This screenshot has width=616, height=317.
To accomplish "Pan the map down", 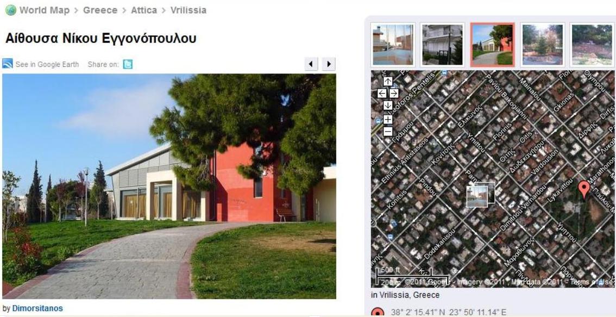I will pyautogui.click(x=388, y=105).
